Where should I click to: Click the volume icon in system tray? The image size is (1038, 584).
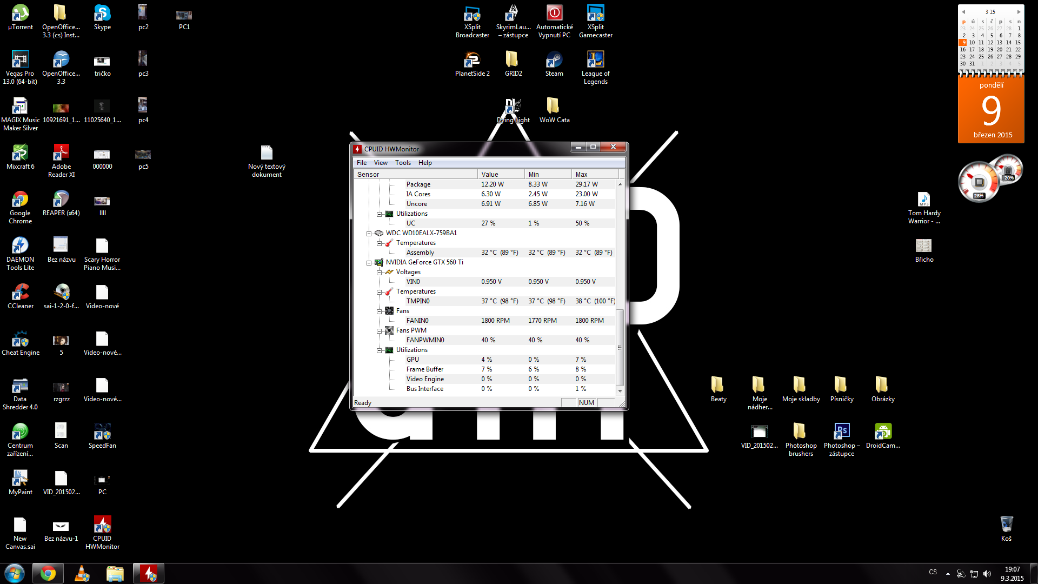pos(987,574)
